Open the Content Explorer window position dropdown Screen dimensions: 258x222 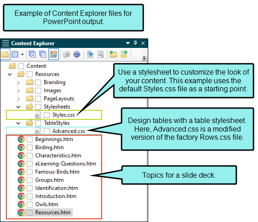tap(128, 43)
